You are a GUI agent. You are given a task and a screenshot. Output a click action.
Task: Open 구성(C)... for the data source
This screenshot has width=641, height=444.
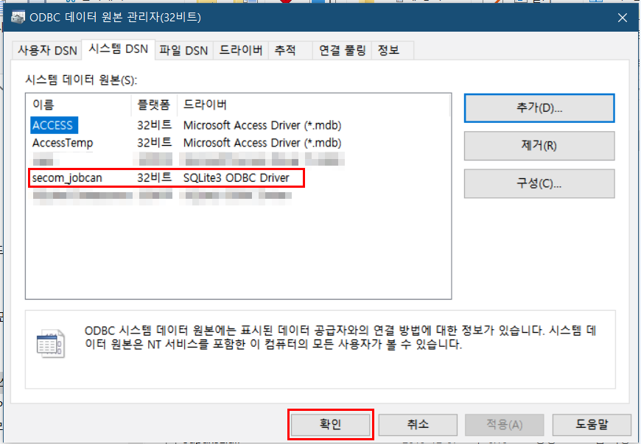tap(539, 183)
